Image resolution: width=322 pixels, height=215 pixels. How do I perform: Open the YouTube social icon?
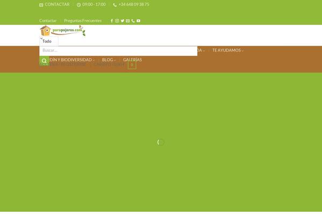pyautogui.click(x=138, y=20)
